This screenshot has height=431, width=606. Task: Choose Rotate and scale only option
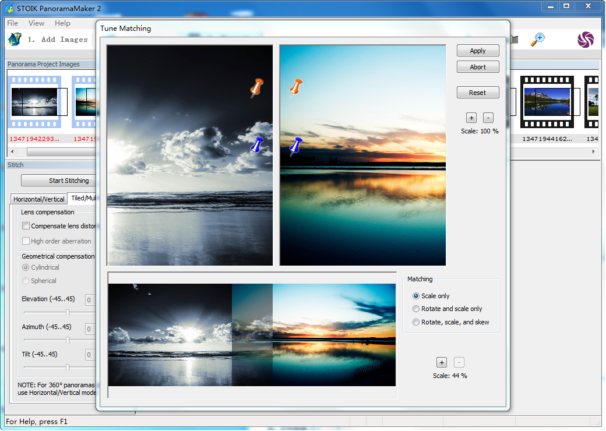pyautogui.click(x=416, y=309)
